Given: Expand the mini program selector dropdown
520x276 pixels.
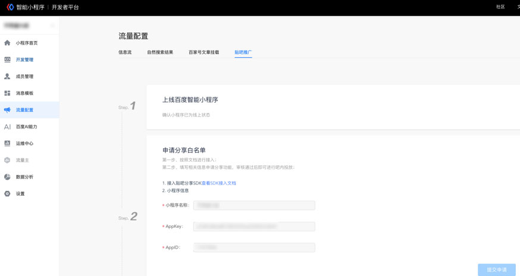Looking at the screenshot, I should click(52, 26).
